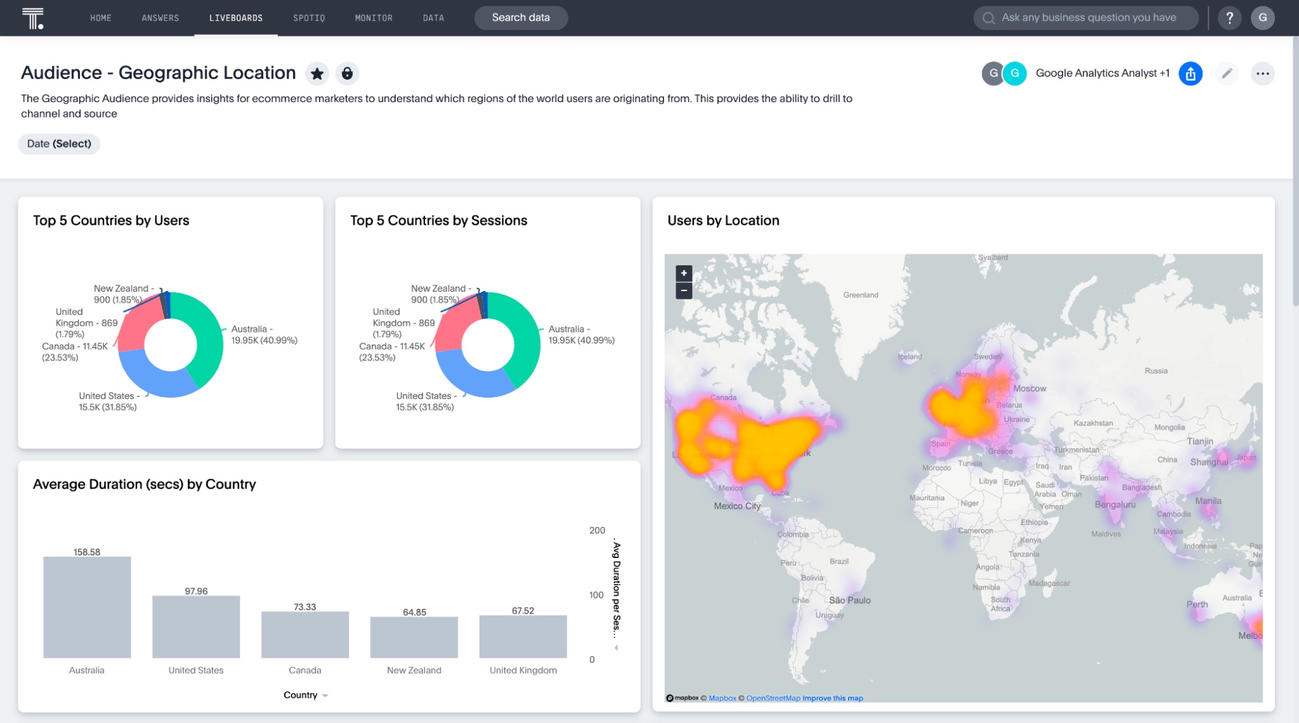Click Average Duration (secs) by Country title
Viewport: 1299px width, 723px height.
[x=144, y=485]
